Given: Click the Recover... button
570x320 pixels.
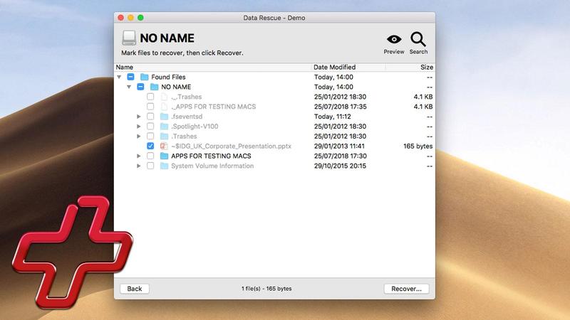Looking at the screenshot, I should pos(406,289).
